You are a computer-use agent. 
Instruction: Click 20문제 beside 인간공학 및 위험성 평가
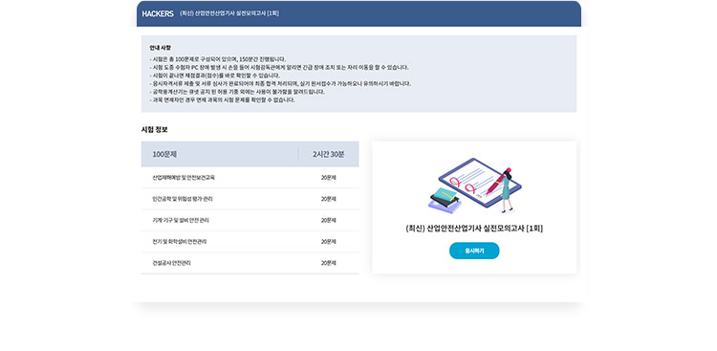pyautogui.click(x=328, y=199)
